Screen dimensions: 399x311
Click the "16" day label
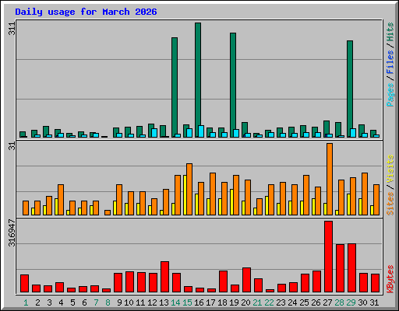(x=199, y=302)
